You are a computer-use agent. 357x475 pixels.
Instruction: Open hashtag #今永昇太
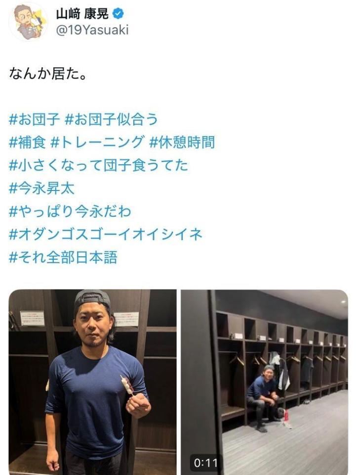coord(41,188)
